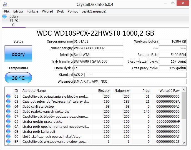Open the Dysk menu

60,11
